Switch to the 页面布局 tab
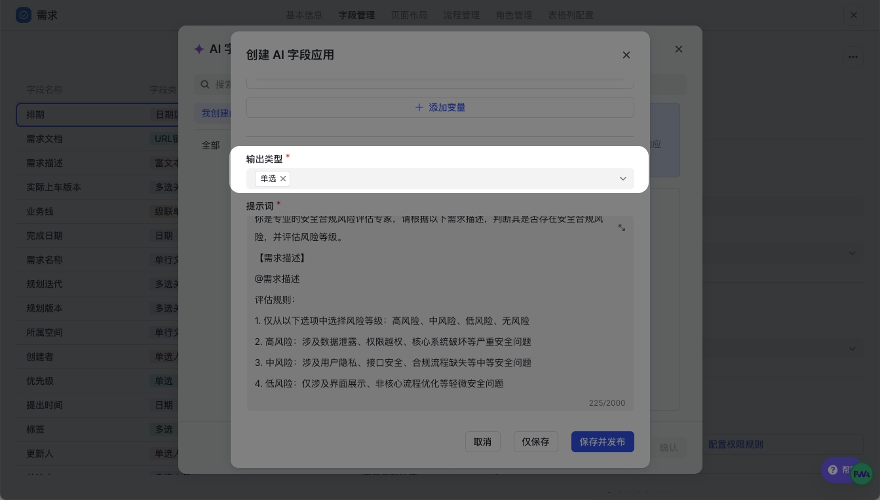Image resolution: width=880 pixels, height=500 pixels. [409, 15]
